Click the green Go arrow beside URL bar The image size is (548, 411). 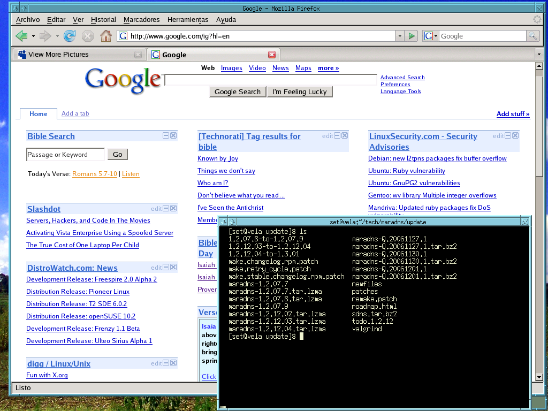pyautogui.click(x=412, y=36)
